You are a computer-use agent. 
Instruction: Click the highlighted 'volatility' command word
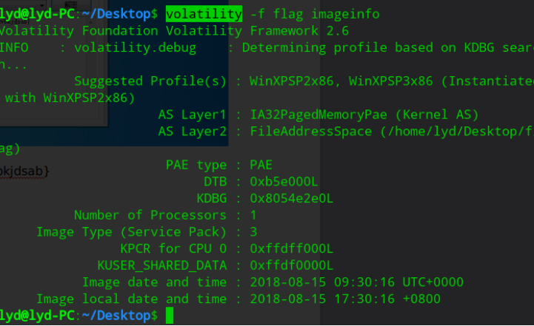(204, 14)
